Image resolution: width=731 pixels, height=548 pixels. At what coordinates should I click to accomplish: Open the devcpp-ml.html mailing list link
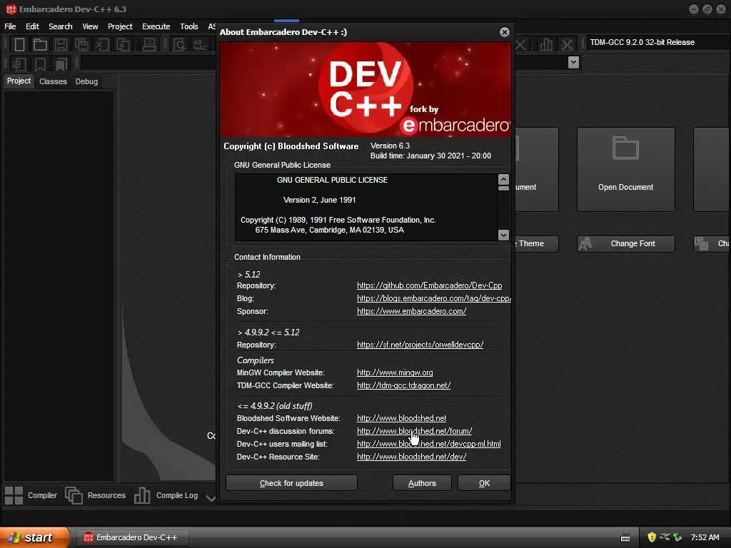(429, 444)
